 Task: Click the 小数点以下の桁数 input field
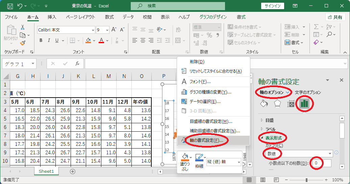click(322, 163)
